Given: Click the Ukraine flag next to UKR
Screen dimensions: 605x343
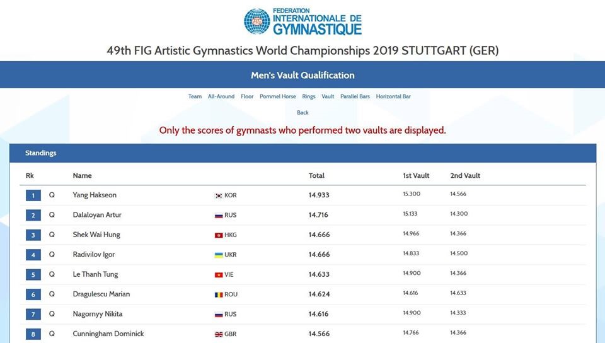Looking at the screenshot, I should pos(219,255).
